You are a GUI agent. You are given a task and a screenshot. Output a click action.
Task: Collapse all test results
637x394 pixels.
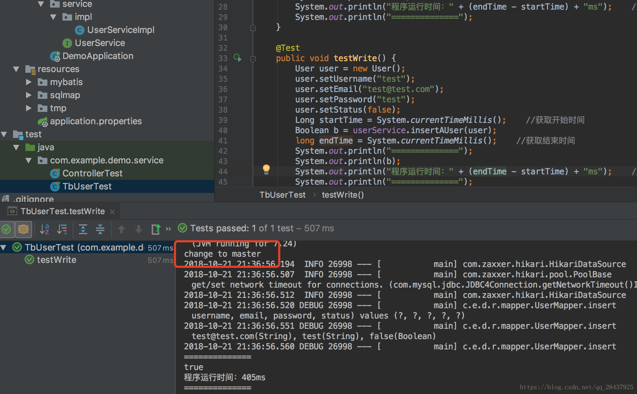(100, 229)
